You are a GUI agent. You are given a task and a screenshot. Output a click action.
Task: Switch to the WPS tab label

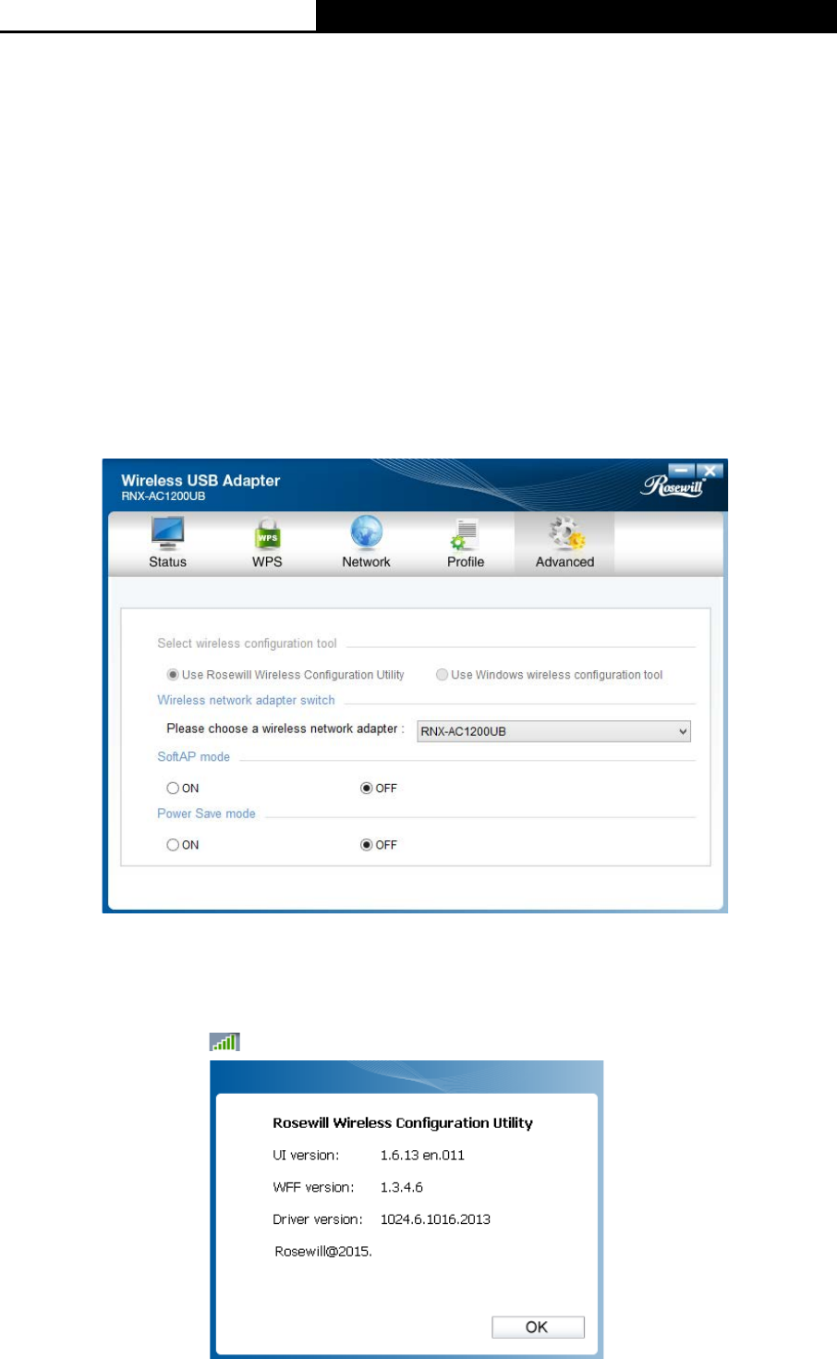267,562
